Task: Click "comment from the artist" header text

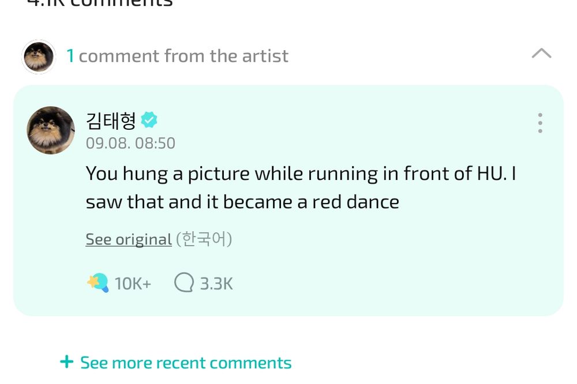Action: click(183, 56)
